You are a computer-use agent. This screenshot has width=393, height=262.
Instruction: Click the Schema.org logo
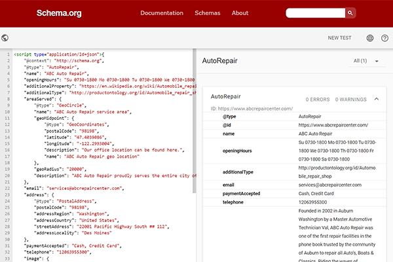[x=59, y=13]
